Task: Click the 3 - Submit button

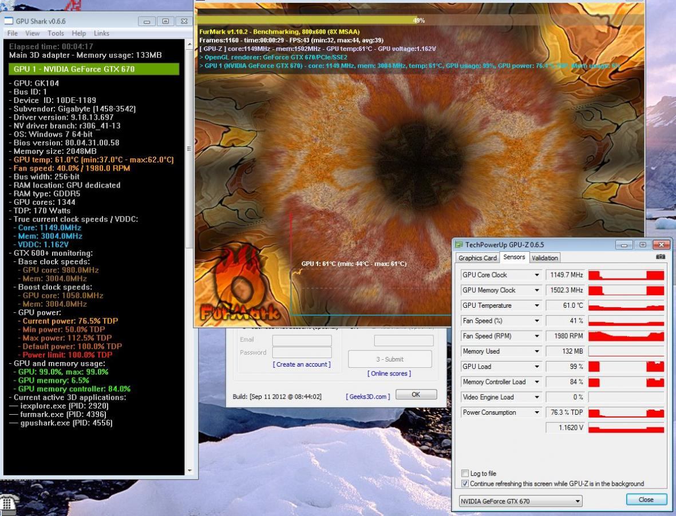Action: click(x=390, y=359)
